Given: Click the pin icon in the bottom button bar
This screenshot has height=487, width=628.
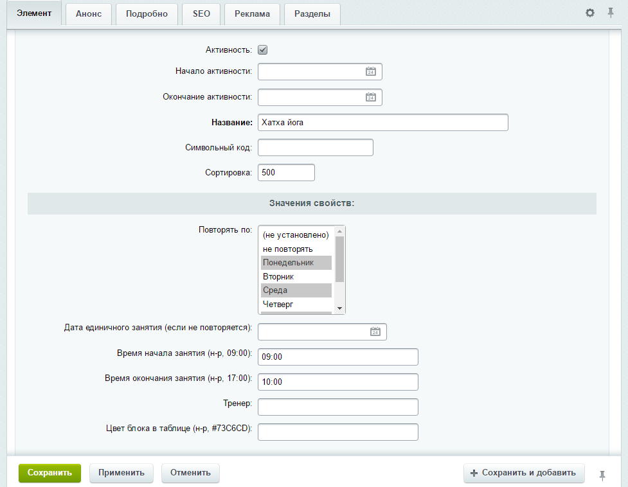Looking at the screenshot, I should [602, 475].
